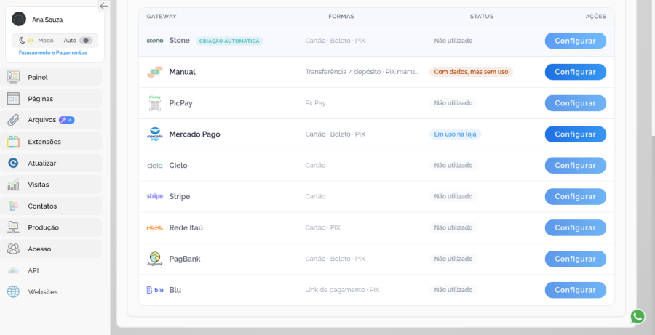Open Visitas in the sidebar

(51, 185)
